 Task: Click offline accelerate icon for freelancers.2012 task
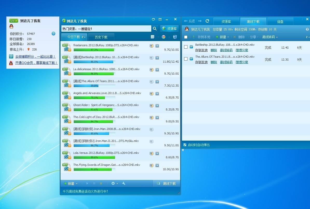151,46
